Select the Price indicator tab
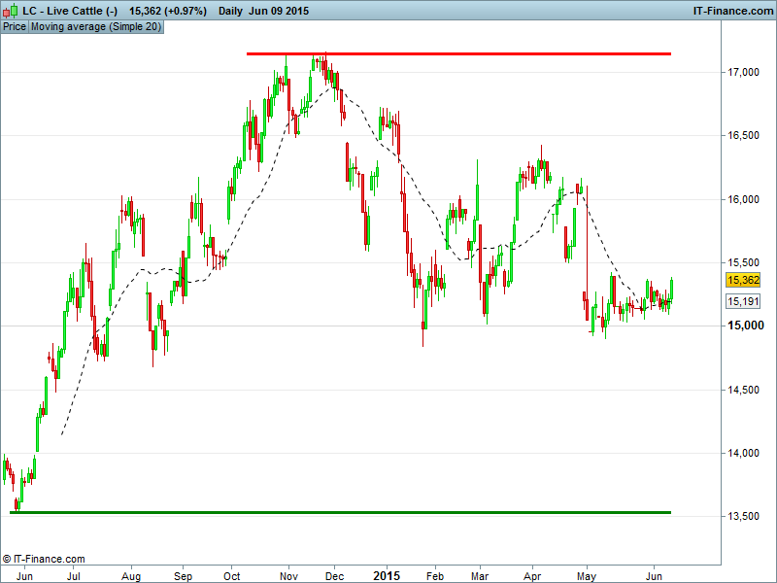 [15, 27]
